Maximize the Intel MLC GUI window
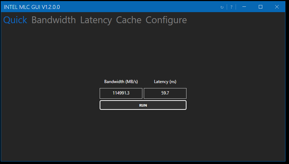The image size is (289, 164). pyautogui.click(x=261, y=7)
